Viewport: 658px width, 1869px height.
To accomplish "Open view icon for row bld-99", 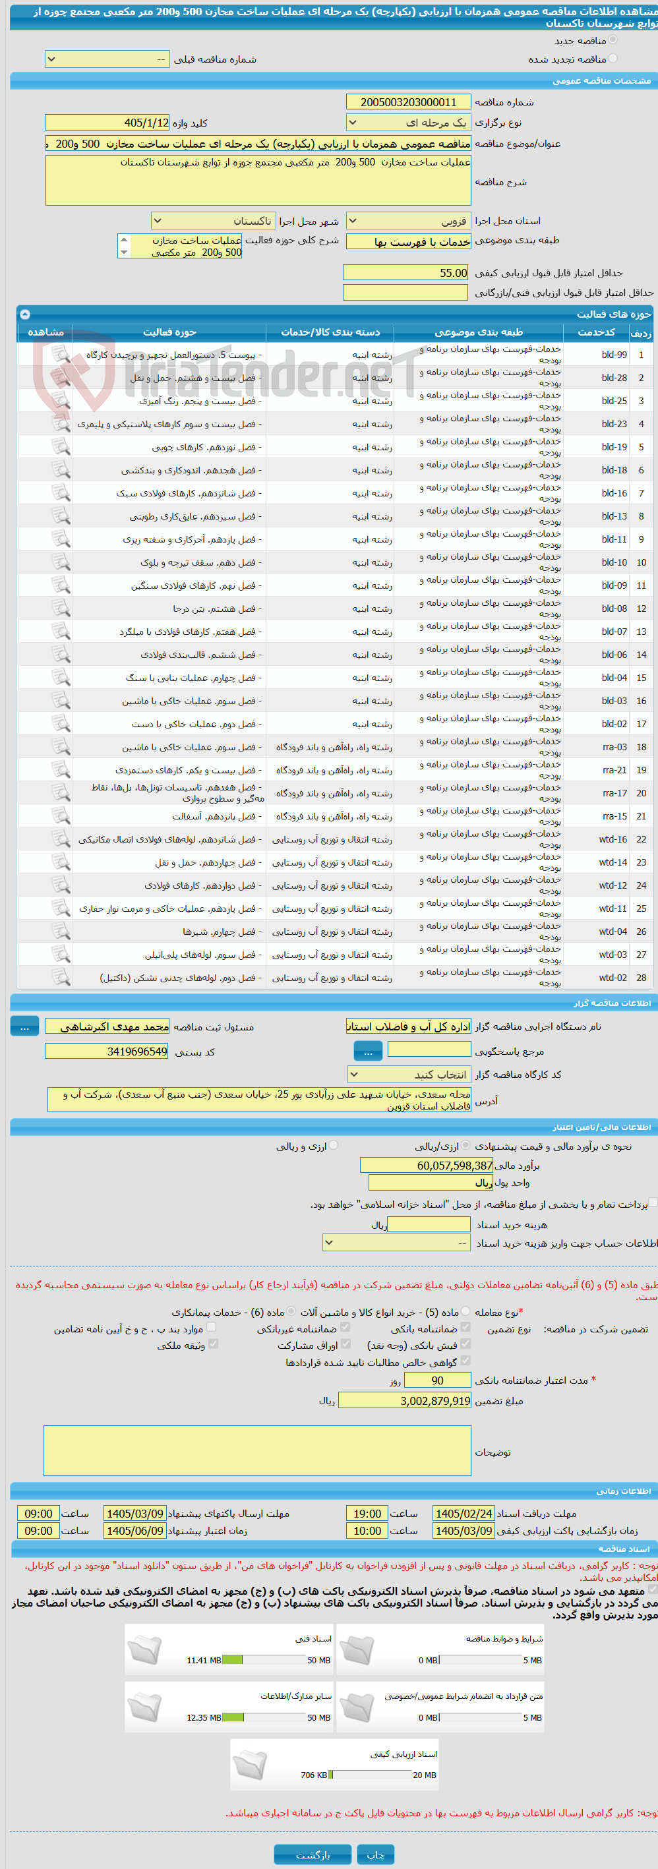I will click(x=61, y=354).
